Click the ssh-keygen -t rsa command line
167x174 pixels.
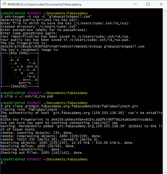[x=46, y=17]
